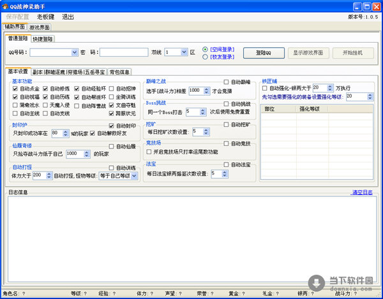Select the 普通登陆 tab

point(18,38)
